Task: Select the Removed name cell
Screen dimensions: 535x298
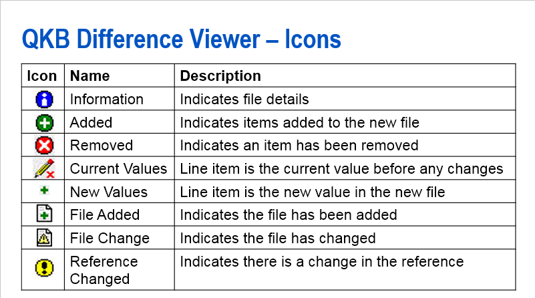Action: (102, 146)
